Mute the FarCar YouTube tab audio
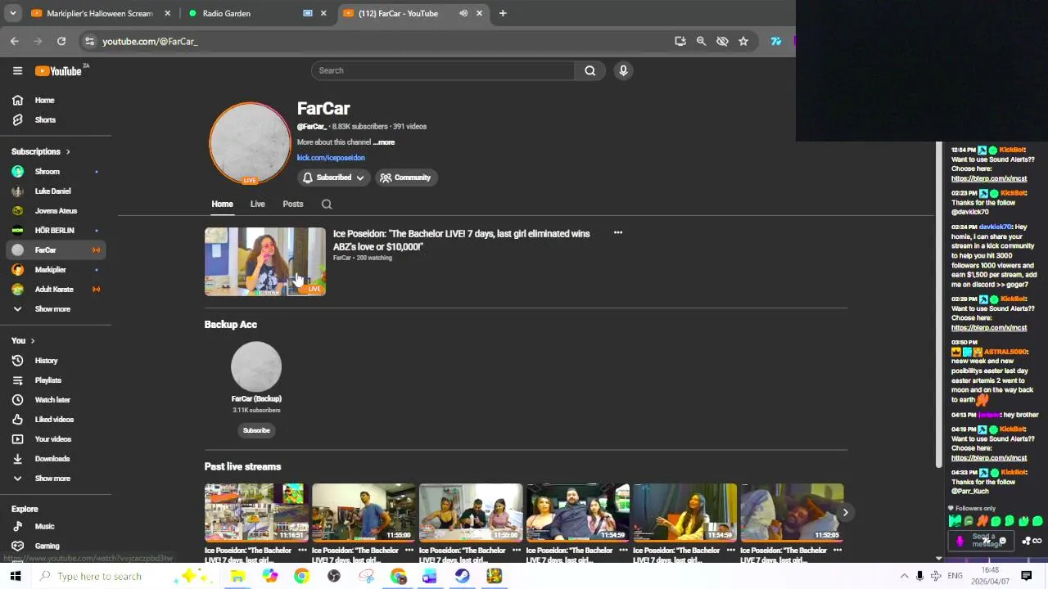This screenshot has width=1048, height=589. [463, 13]
